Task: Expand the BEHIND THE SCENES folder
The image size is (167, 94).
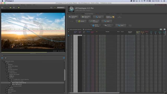Action: pyautogui.click(x=7, y=74)
